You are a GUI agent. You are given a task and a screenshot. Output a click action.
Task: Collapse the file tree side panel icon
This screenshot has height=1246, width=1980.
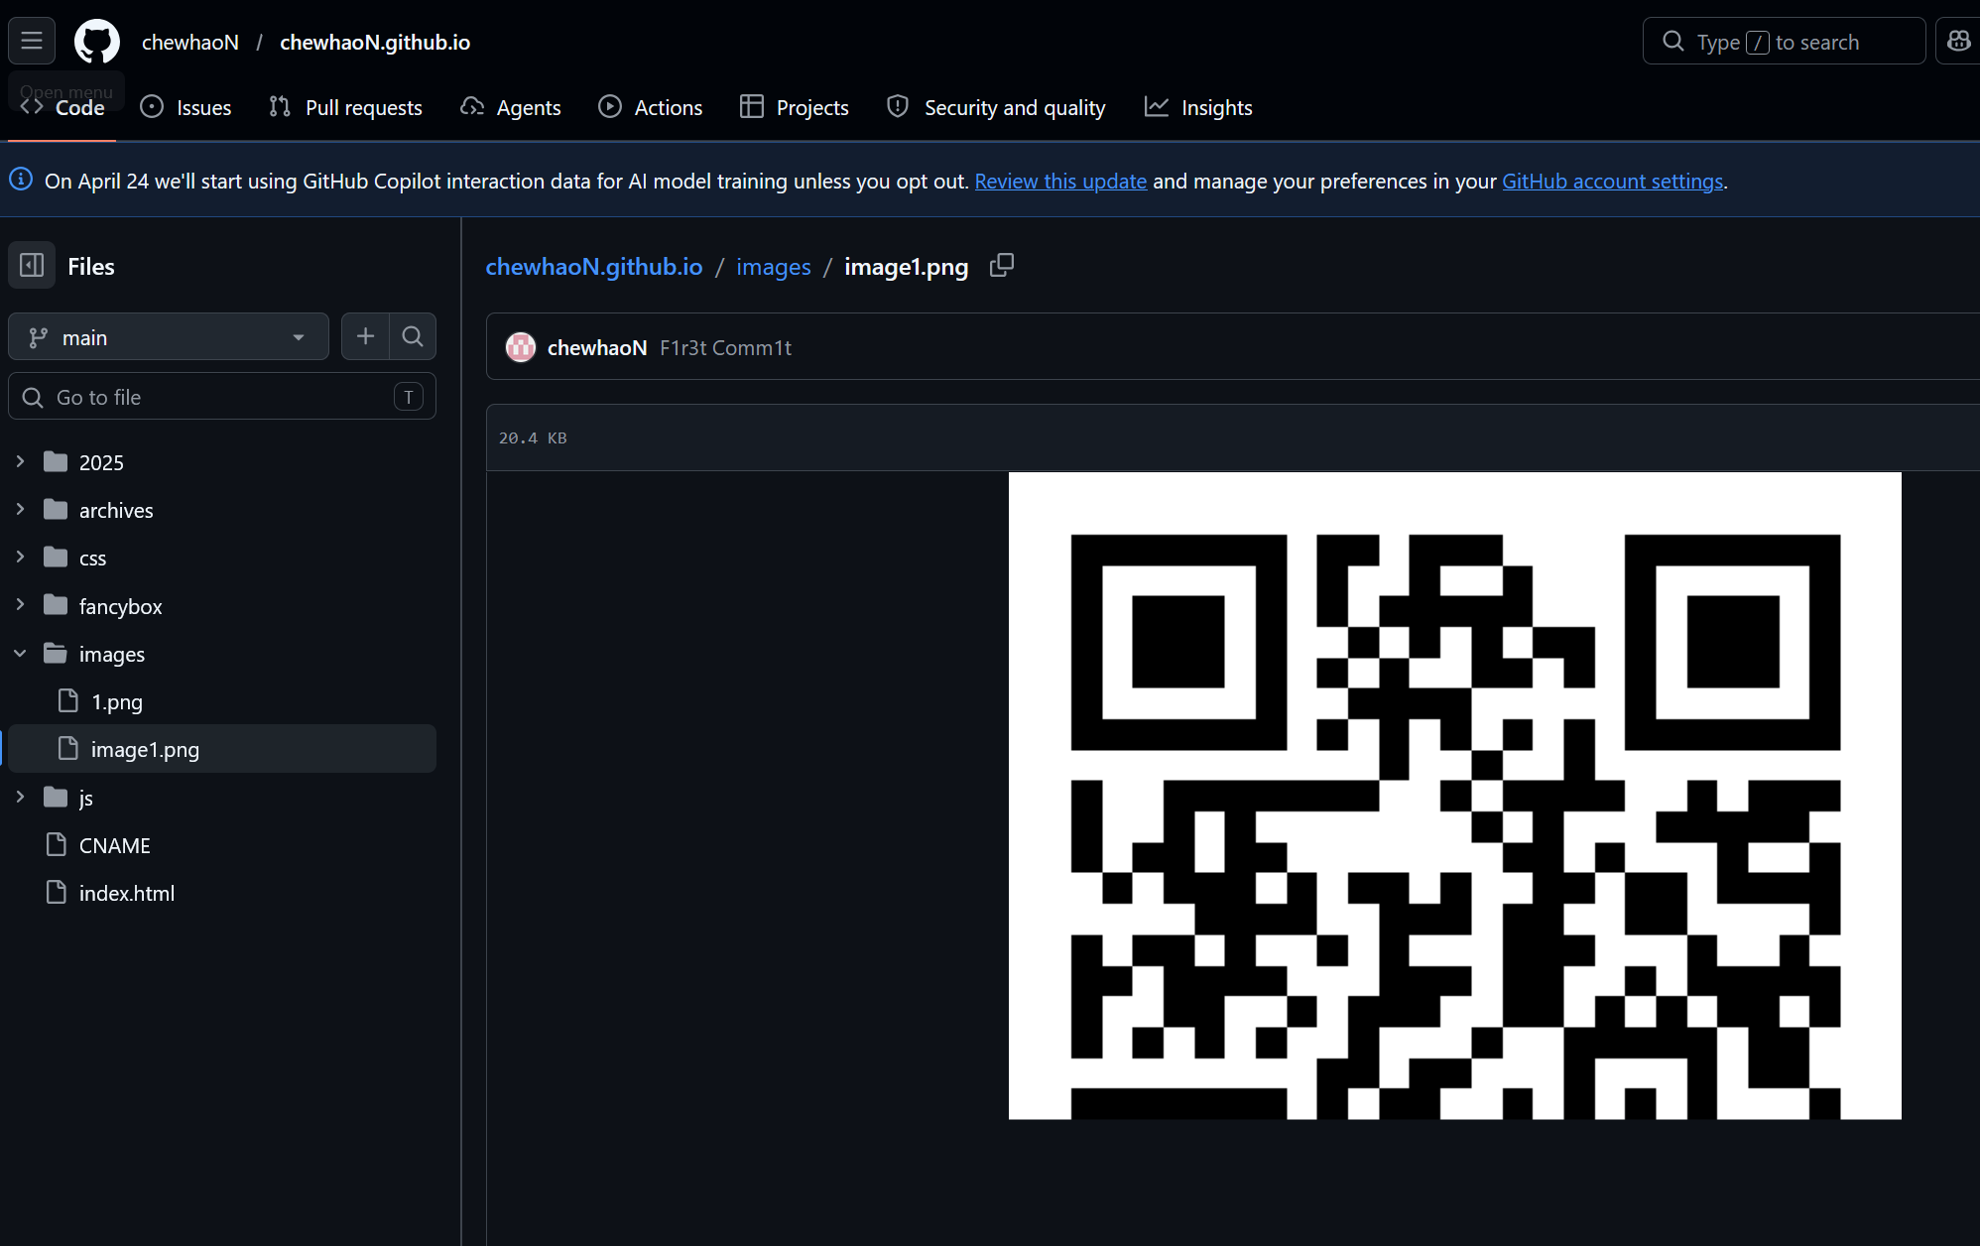coord(32,265)
